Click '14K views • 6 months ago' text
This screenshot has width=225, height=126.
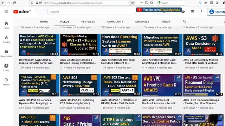pyautogui.click(x=116, y=108)
